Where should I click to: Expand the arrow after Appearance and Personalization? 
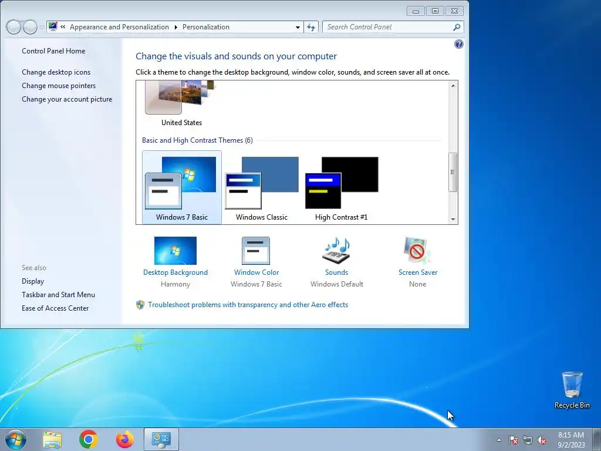175,27
